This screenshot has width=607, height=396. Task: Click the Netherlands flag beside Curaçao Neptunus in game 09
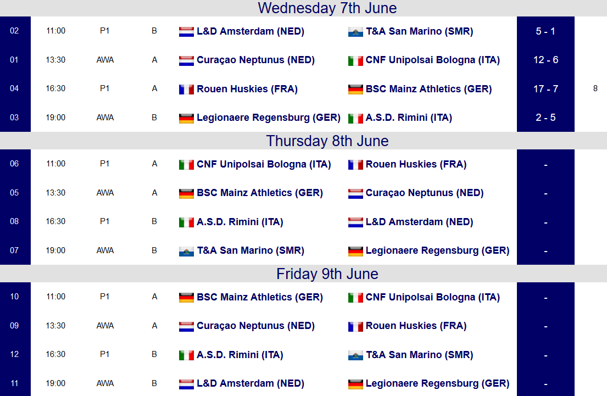186,326
